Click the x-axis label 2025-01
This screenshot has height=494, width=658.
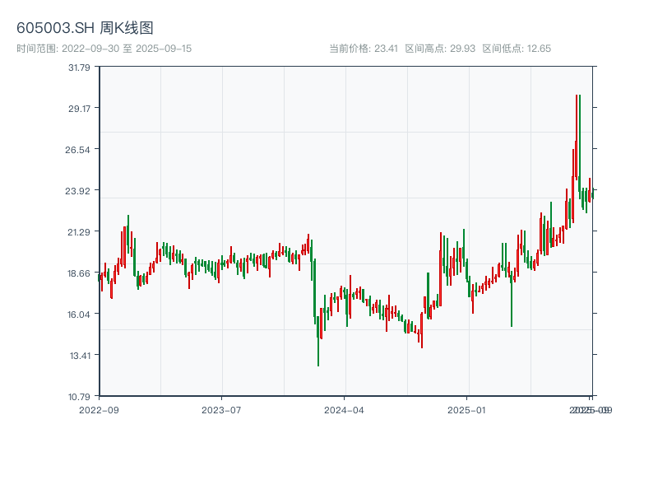point(466,410)
